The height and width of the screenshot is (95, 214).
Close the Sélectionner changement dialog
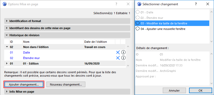coord(208,4)
